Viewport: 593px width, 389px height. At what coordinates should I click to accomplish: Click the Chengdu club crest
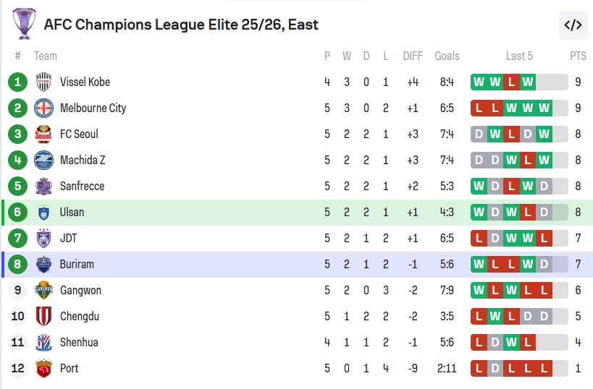(43, 317)
